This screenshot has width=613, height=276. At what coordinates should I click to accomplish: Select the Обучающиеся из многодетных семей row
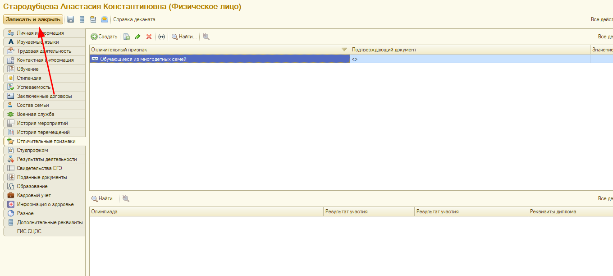(x=143, y=59)
